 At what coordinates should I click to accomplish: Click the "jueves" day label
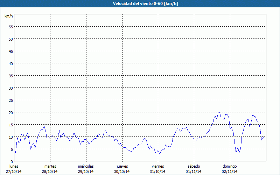tap(122, 166)
